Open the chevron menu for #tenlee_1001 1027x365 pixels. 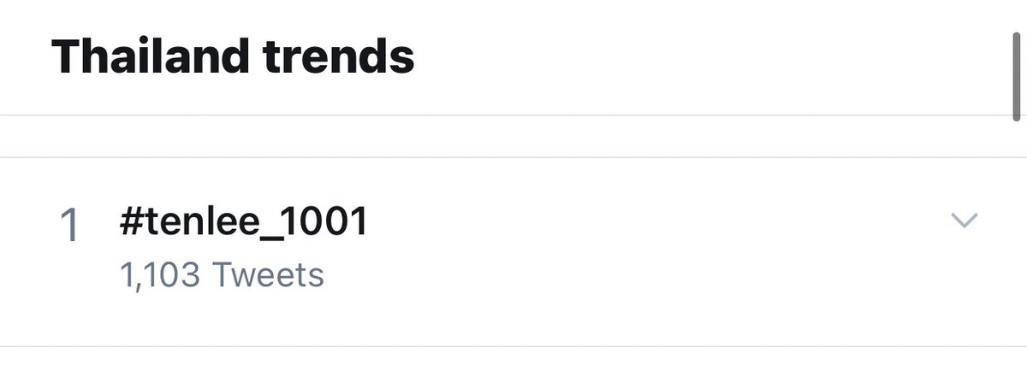point(965,221)
